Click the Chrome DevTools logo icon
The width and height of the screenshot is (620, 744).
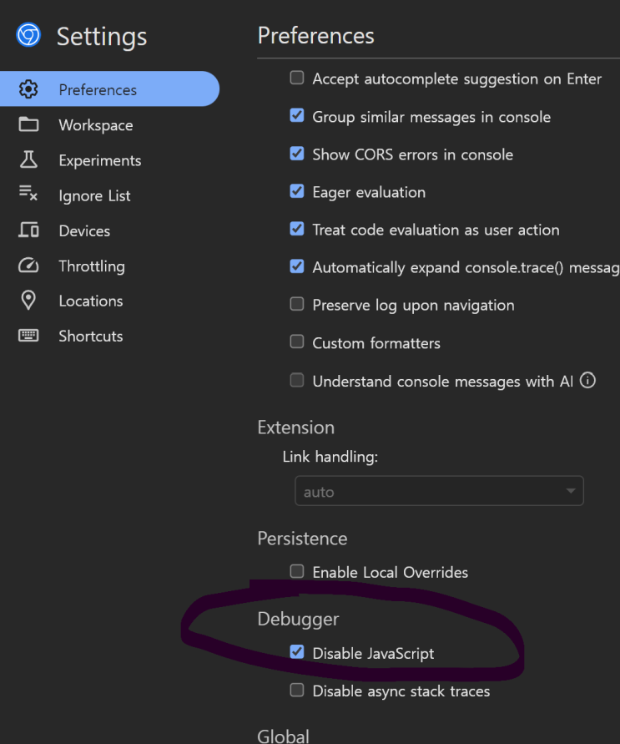tap(29, 35)
